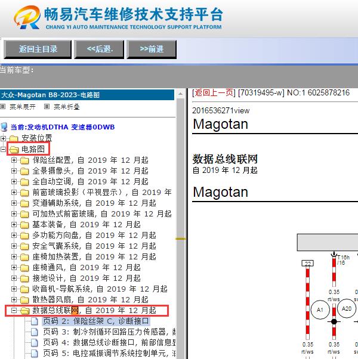Click the 数据总线联网 heading in the document
This screenshot has width=358, height=359.
tap(225, 159)
